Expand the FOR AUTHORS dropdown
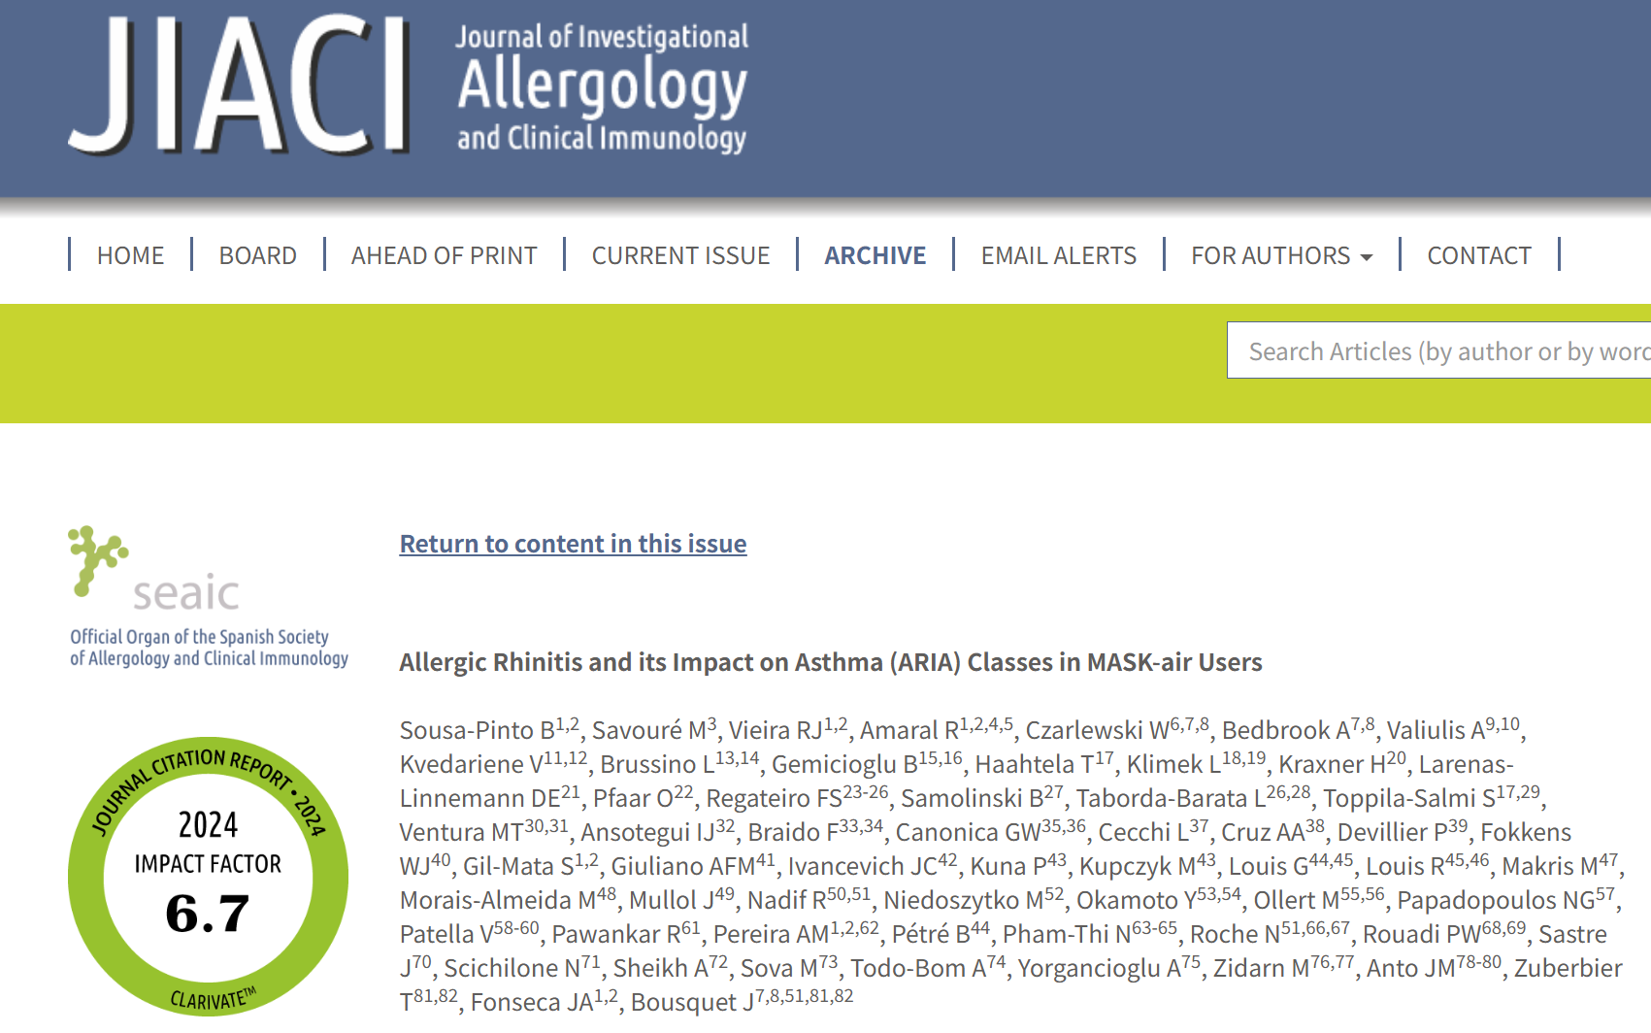 (x=1271, y=255)
